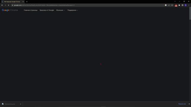Click the round Google-services toolbar icon
The image size is (191, 107).
pyautogui.click(x=166, y=5)
